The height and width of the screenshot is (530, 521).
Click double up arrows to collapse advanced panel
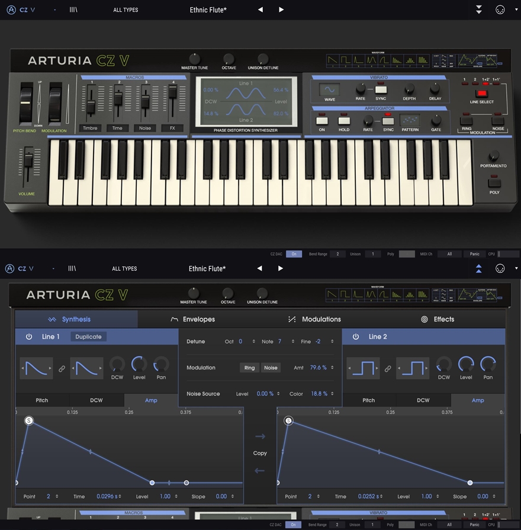point(479,269)
